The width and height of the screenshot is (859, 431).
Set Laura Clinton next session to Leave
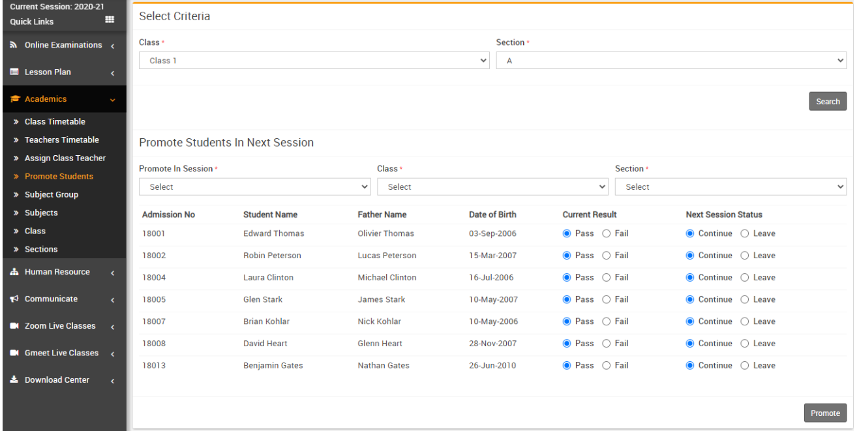745,278
